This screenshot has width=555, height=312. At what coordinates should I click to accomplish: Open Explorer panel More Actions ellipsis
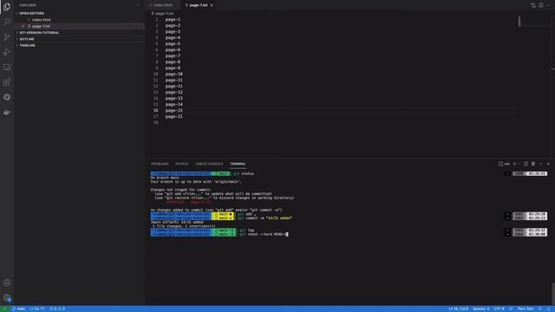[138, 5]
